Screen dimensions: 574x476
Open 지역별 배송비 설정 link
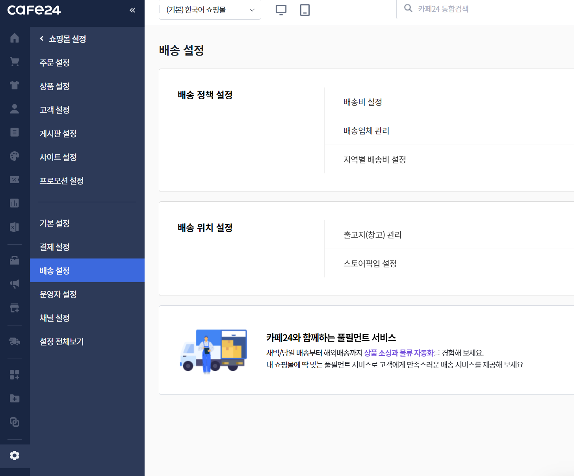tap(375, 160)
